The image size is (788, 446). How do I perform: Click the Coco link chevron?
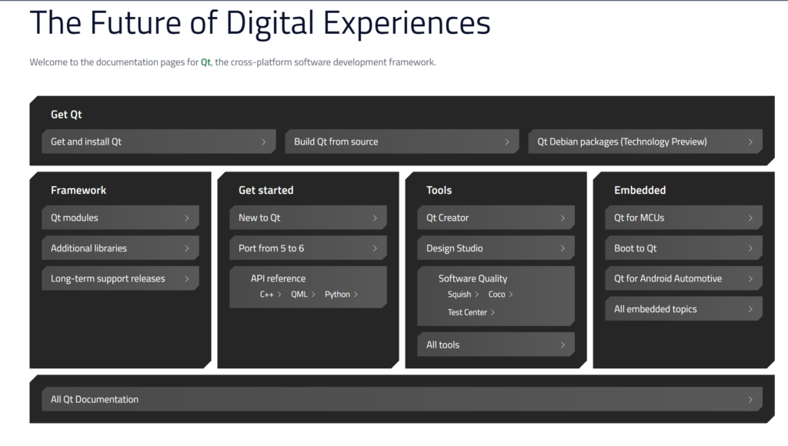(511, 295)
